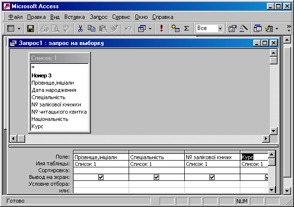Toggle display checkbox for Спеціальність column
The image size is (294, 207).
(156, 177)
